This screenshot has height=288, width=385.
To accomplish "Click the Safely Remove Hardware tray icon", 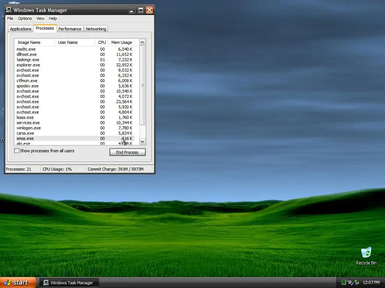I will (x=357, y=282).
